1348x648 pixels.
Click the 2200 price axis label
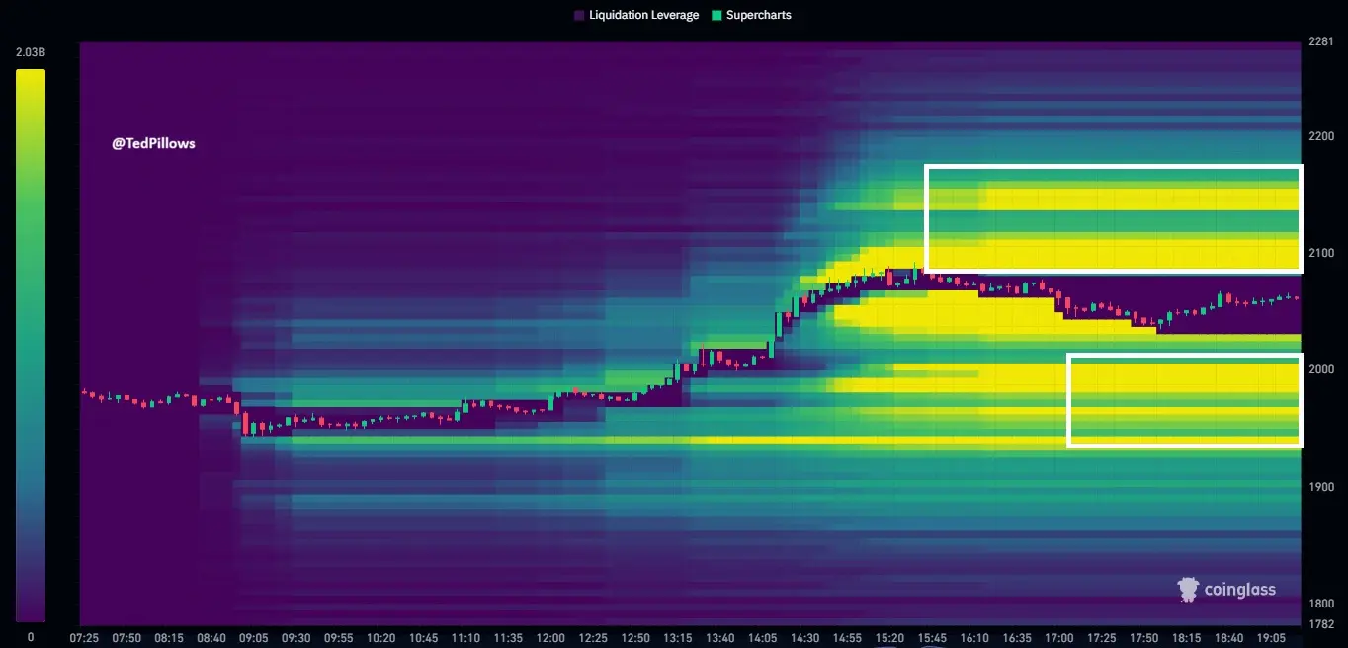click(1320, 136)
